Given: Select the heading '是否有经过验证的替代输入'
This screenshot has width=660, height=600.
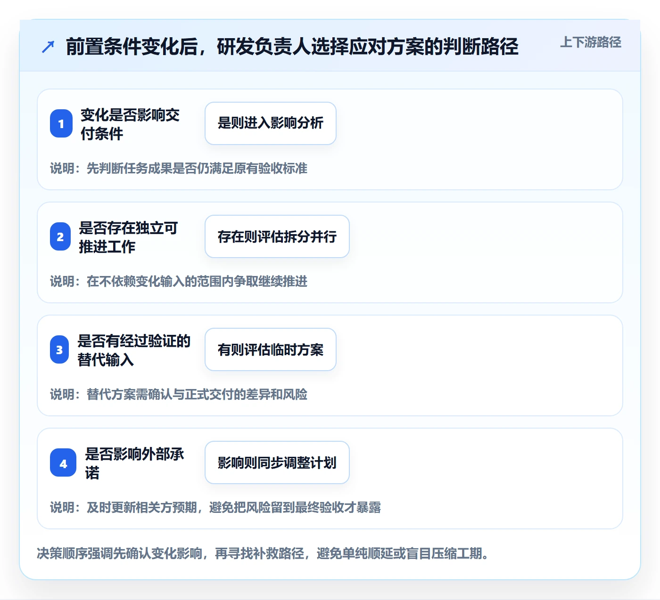Looking at the screenshot, I should pos(134,350).
